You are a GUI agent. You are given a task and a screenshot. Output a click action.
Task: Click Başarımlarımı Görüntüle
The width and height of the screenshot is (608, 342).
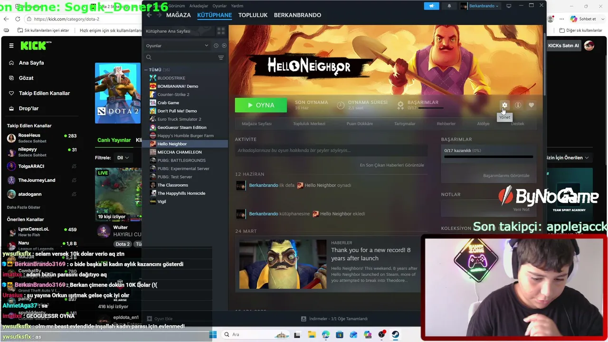(506, 175)
